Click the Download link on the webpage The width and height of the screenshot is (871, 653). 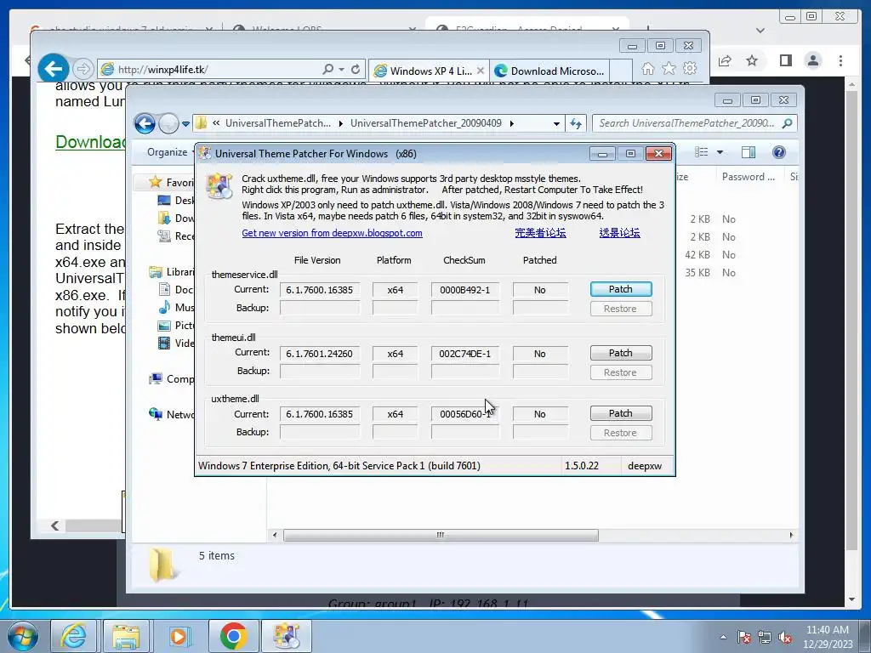[x=90, y=142]
